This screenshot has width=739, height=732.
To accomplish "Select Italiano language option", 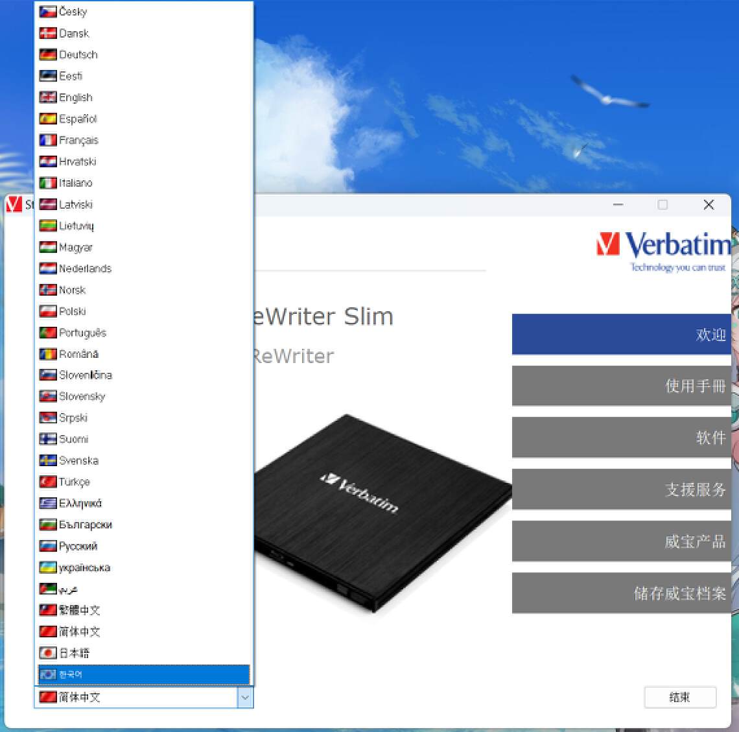I will [144, 183].
